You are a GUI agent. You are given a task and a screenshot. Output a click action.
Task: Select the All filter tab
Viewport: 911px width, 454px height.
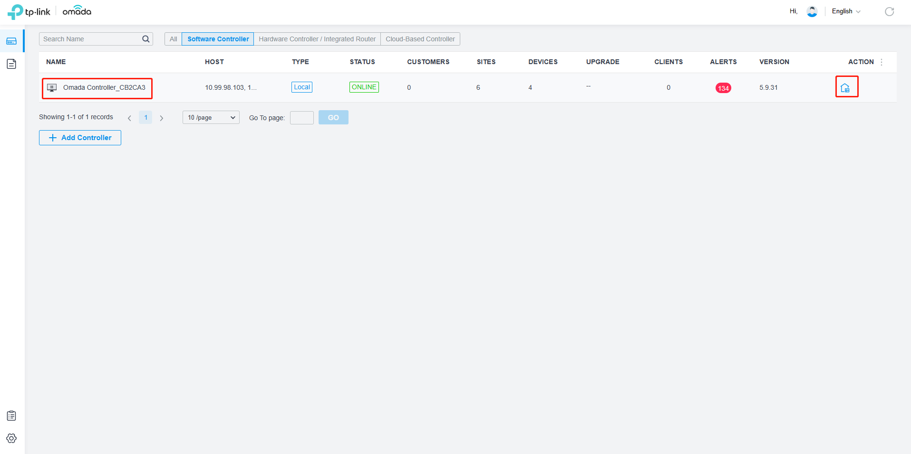click(173, 39)
